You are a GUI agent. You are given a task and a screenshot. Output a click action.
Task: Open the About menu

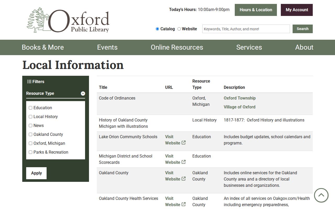[304, 47]
